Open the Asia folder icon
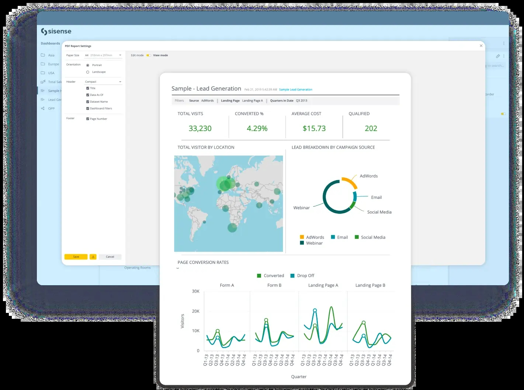This screenshot has width=524, height=390. (x=43, y=55)
